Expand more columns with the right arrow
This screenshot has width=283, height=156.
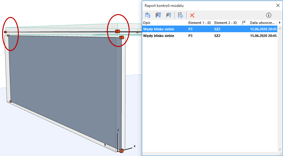pyautogui.click(x=280, y=23)
